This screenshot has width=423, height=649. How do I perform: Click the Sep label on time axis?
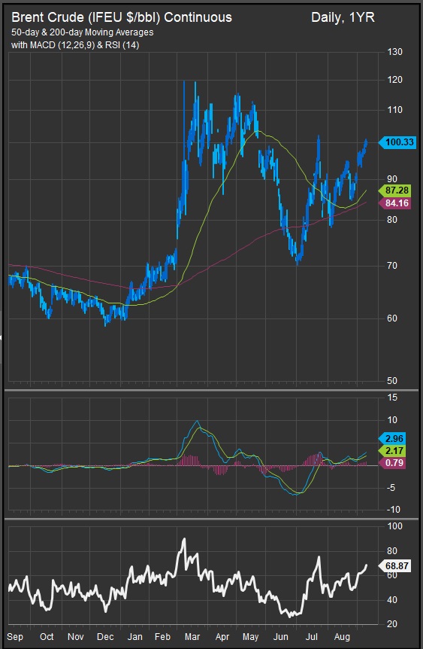pos(15,637)
